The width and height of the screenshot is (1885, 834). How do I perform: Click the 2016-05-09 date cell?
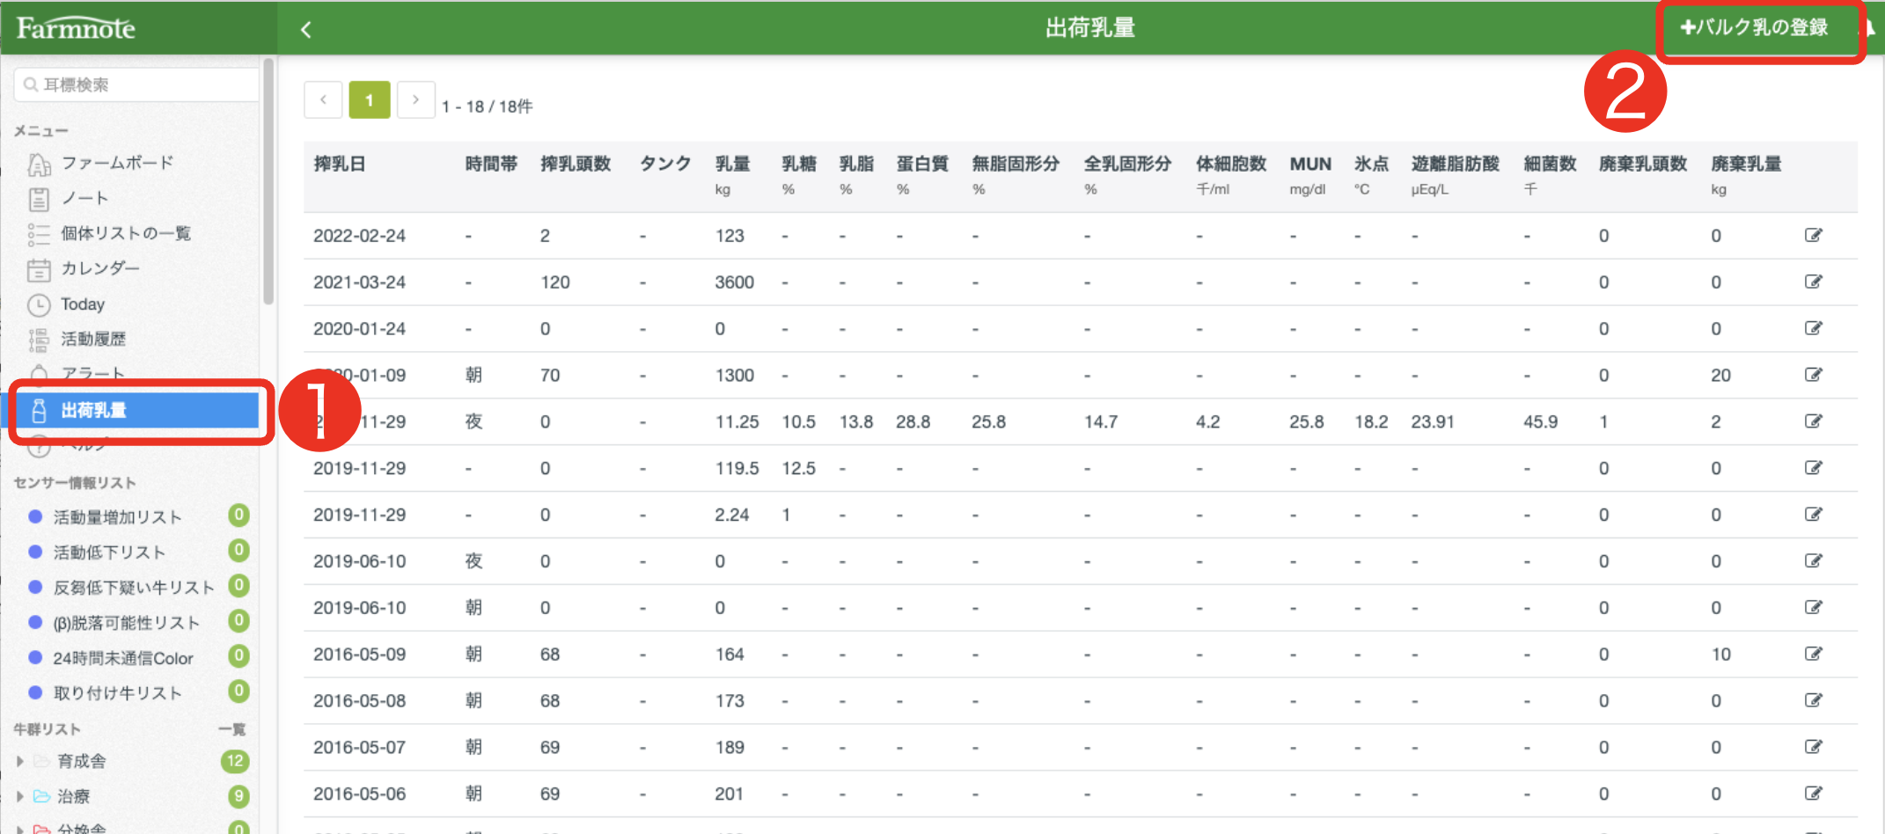coord(359,655)
